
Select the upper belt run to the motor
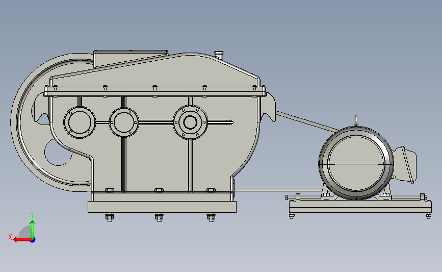[307, 121]
